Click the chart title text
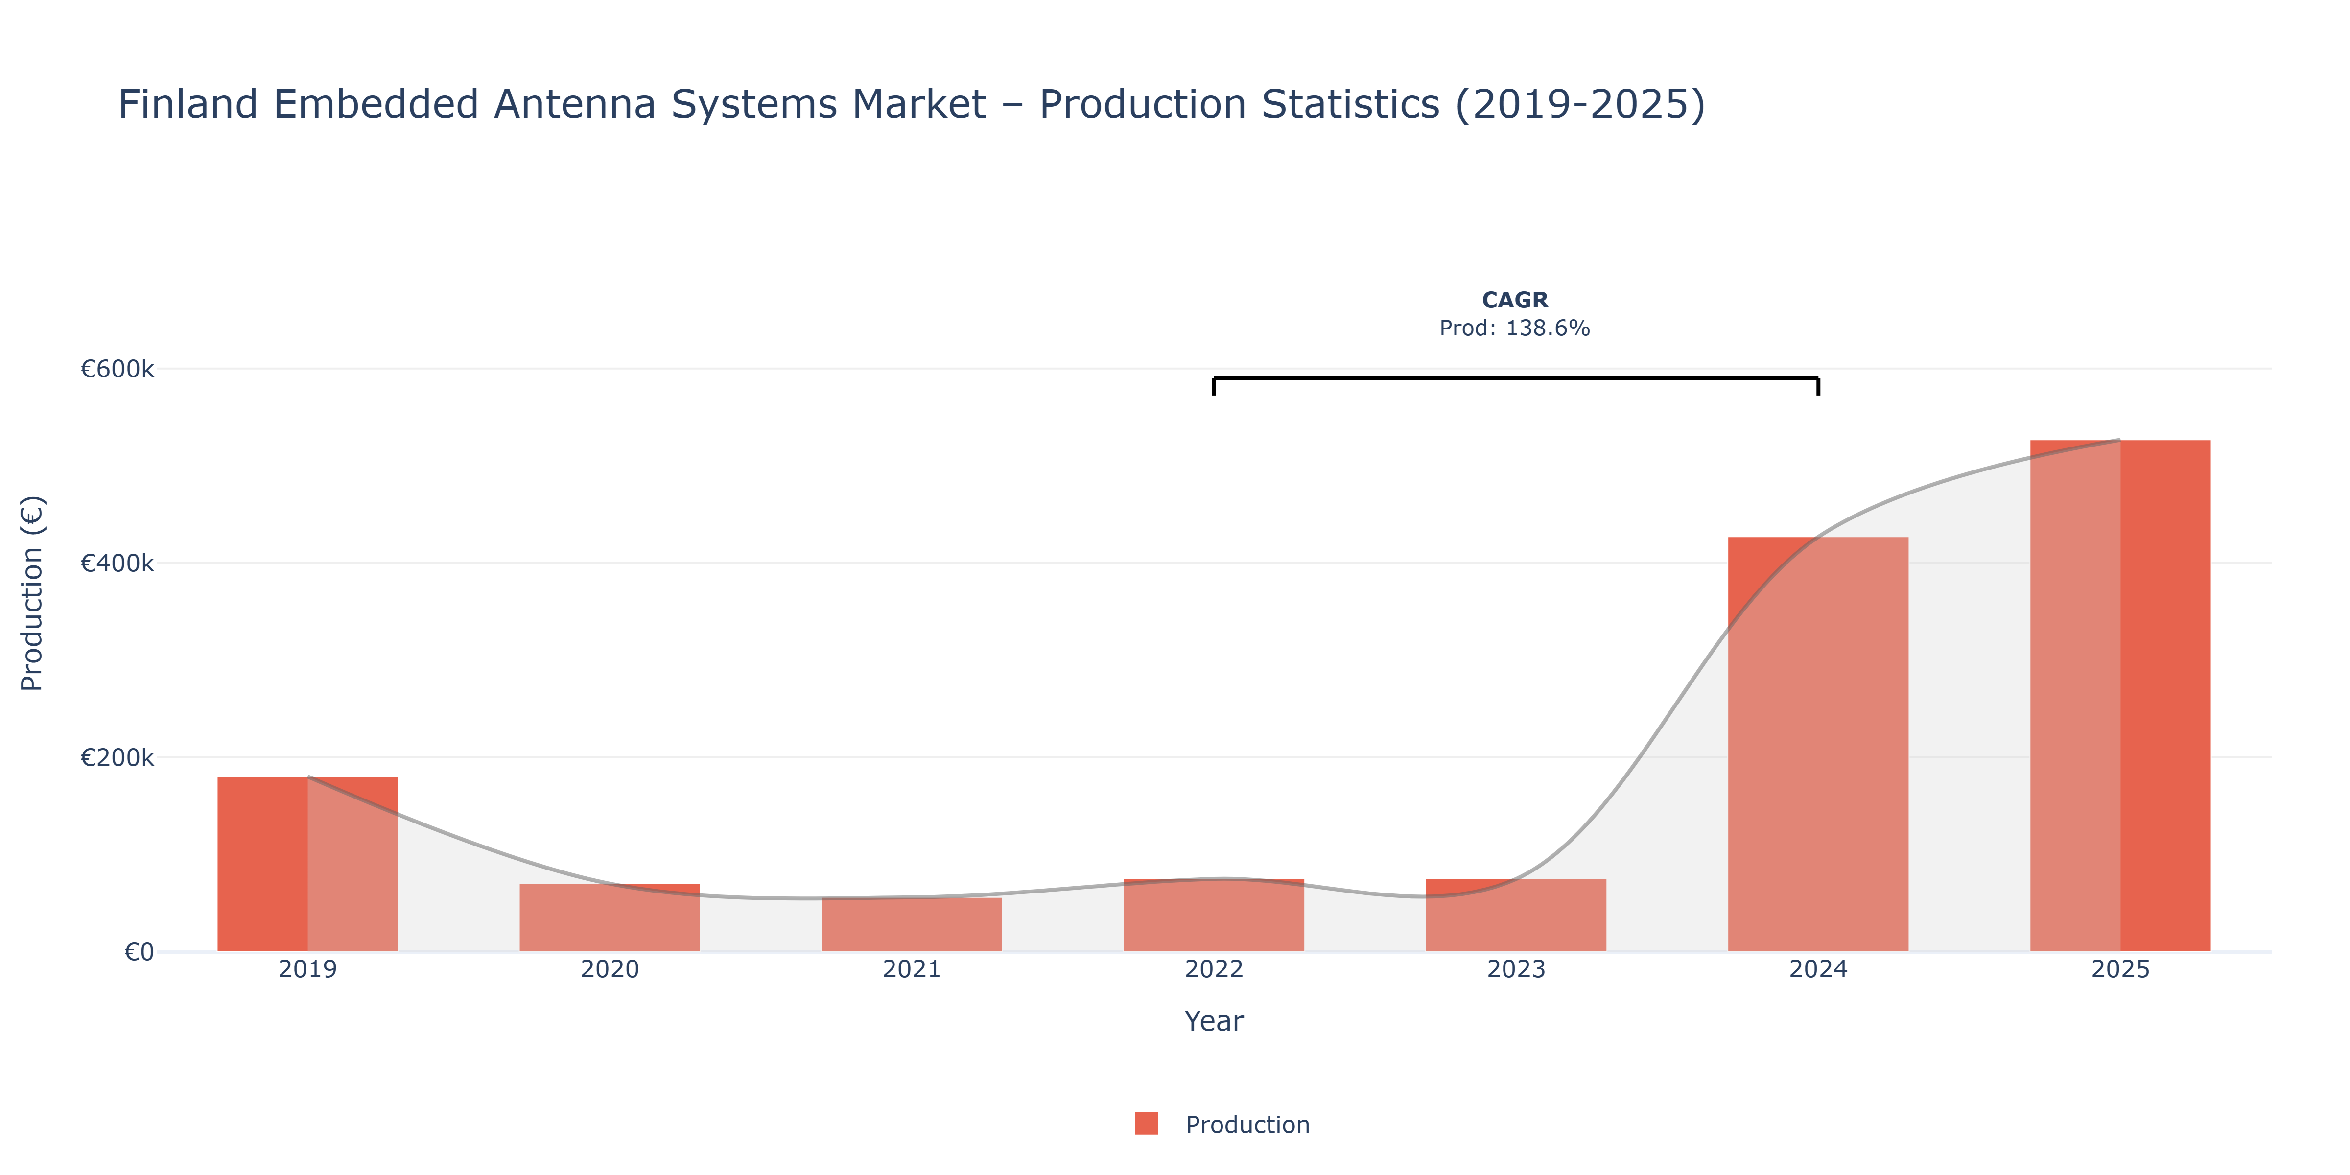This screenshot has width=2350, height=1175. click(911, 104)
